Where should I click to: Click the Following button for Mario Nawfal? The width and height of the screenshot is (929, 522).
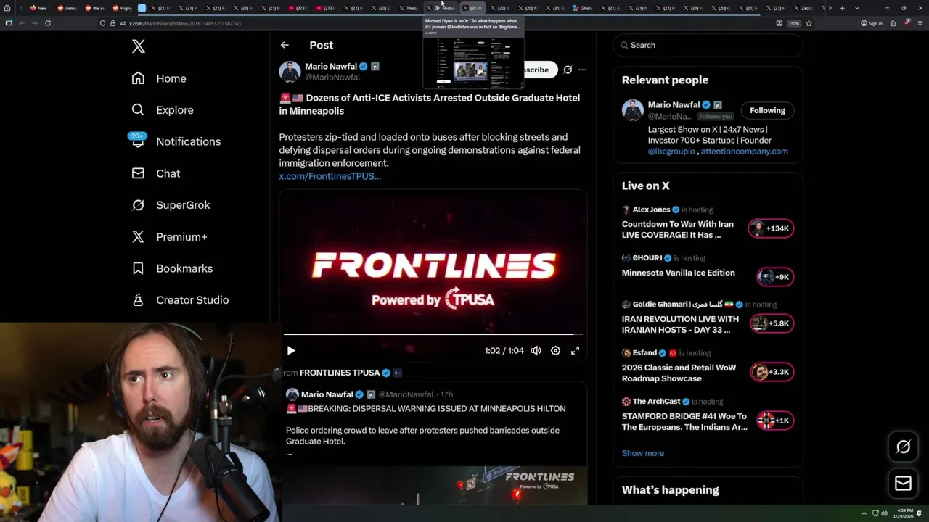point(767,110)
